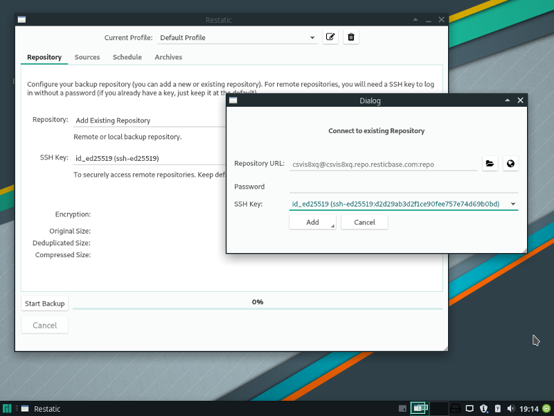Screen dimensions: 554x416
Task: Click the small gray panel icon beside pager
Action: point(402,408)
